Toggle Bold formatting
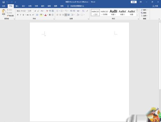The image size is (161, 122). click(x=18, y=15)
